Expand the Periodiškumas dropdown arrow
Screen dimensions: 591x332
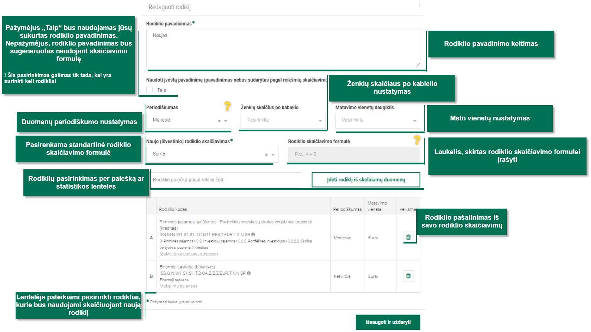click(226, 121)
